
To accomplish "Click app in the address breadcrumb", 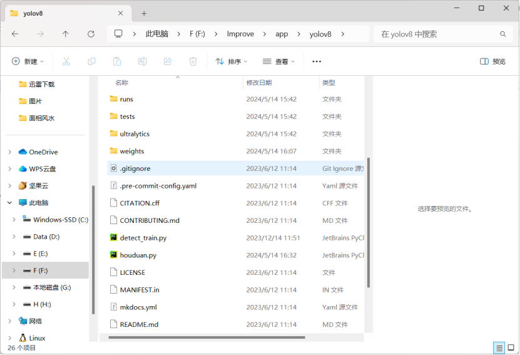I will (282, 34).
